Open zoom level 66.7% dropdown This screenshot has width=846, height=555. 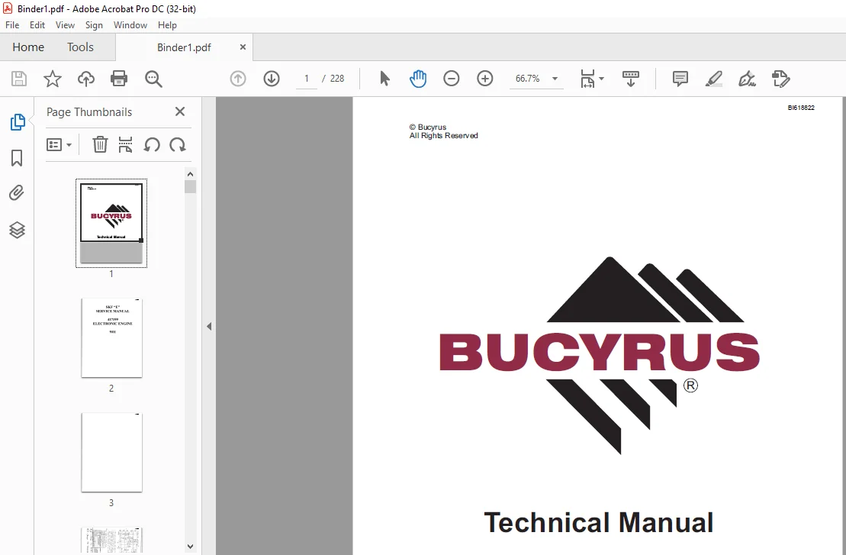coord(555,79)
